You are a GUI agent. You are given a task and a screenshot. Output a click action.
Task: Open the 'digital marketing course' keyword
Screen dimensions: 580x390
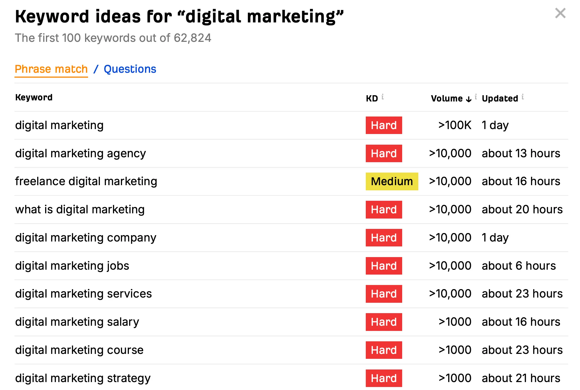pyautogui.click(x=79, y=350)
